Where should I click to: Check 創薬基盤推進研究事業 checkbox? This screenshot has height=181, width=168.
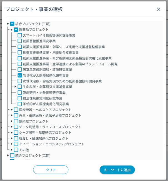coord(20,41)
